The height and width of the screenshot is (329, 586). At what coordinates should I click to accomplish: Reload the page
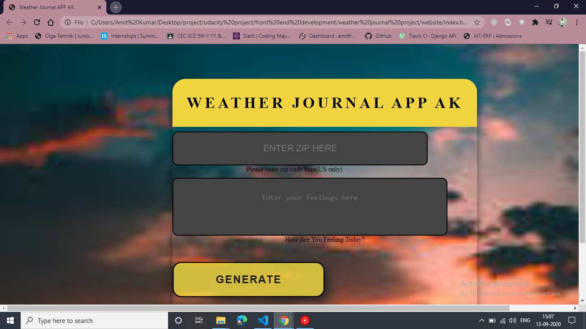pos(37,22)
